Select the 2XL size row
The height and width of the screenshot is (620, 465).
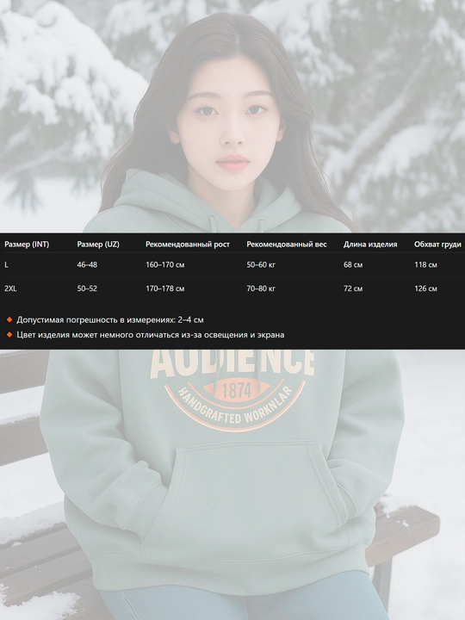(x=232, y=288)
